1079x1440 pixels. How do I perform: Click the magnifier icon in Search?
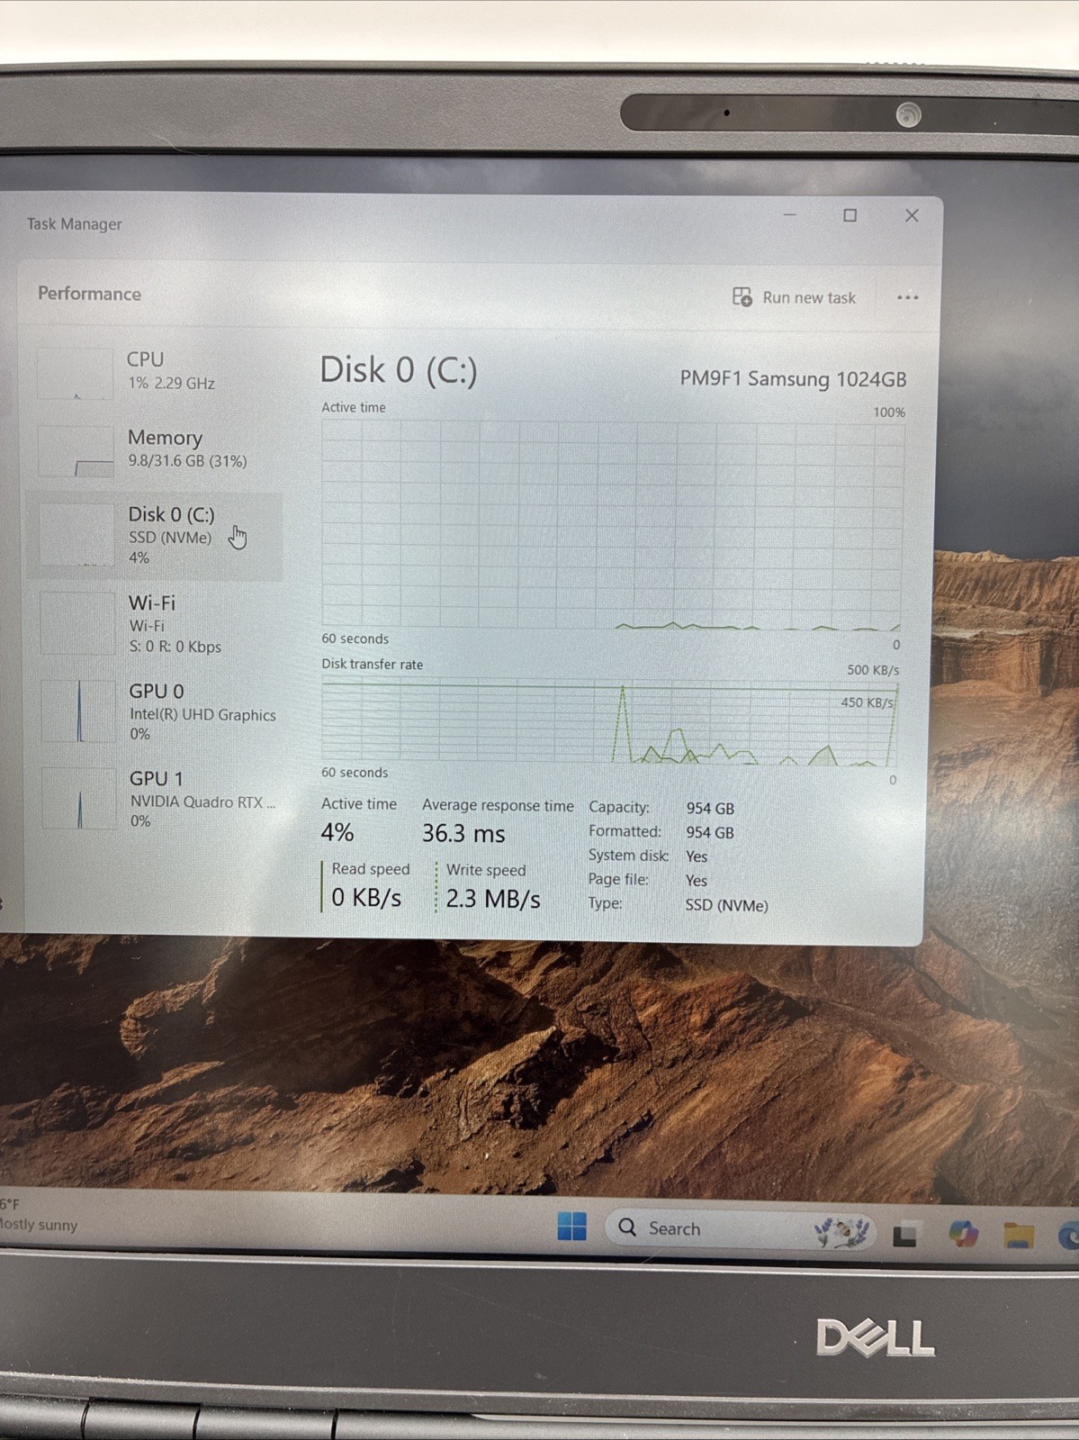pos(627,1227)
